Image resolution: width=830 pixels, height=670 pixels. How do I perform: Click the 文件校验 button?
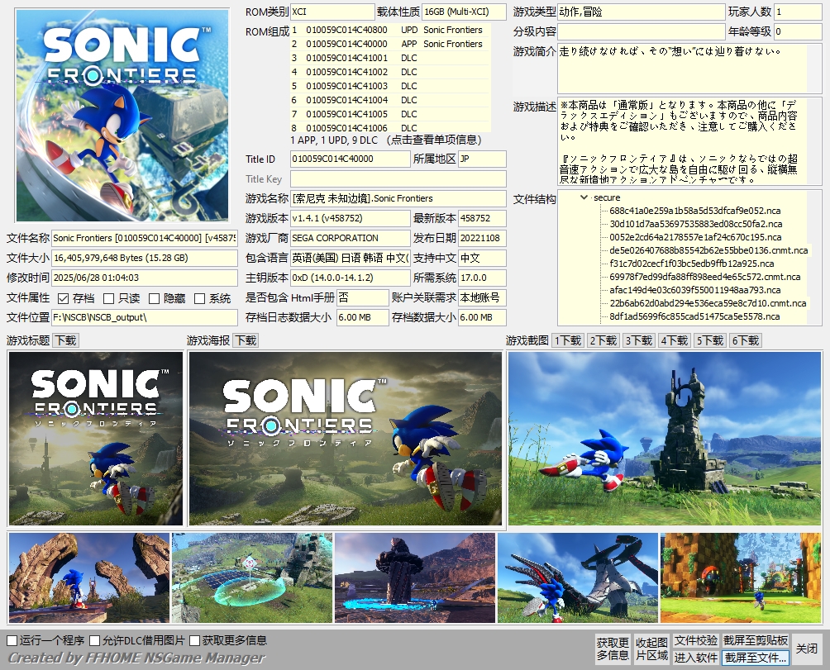[x=695, y=641]
